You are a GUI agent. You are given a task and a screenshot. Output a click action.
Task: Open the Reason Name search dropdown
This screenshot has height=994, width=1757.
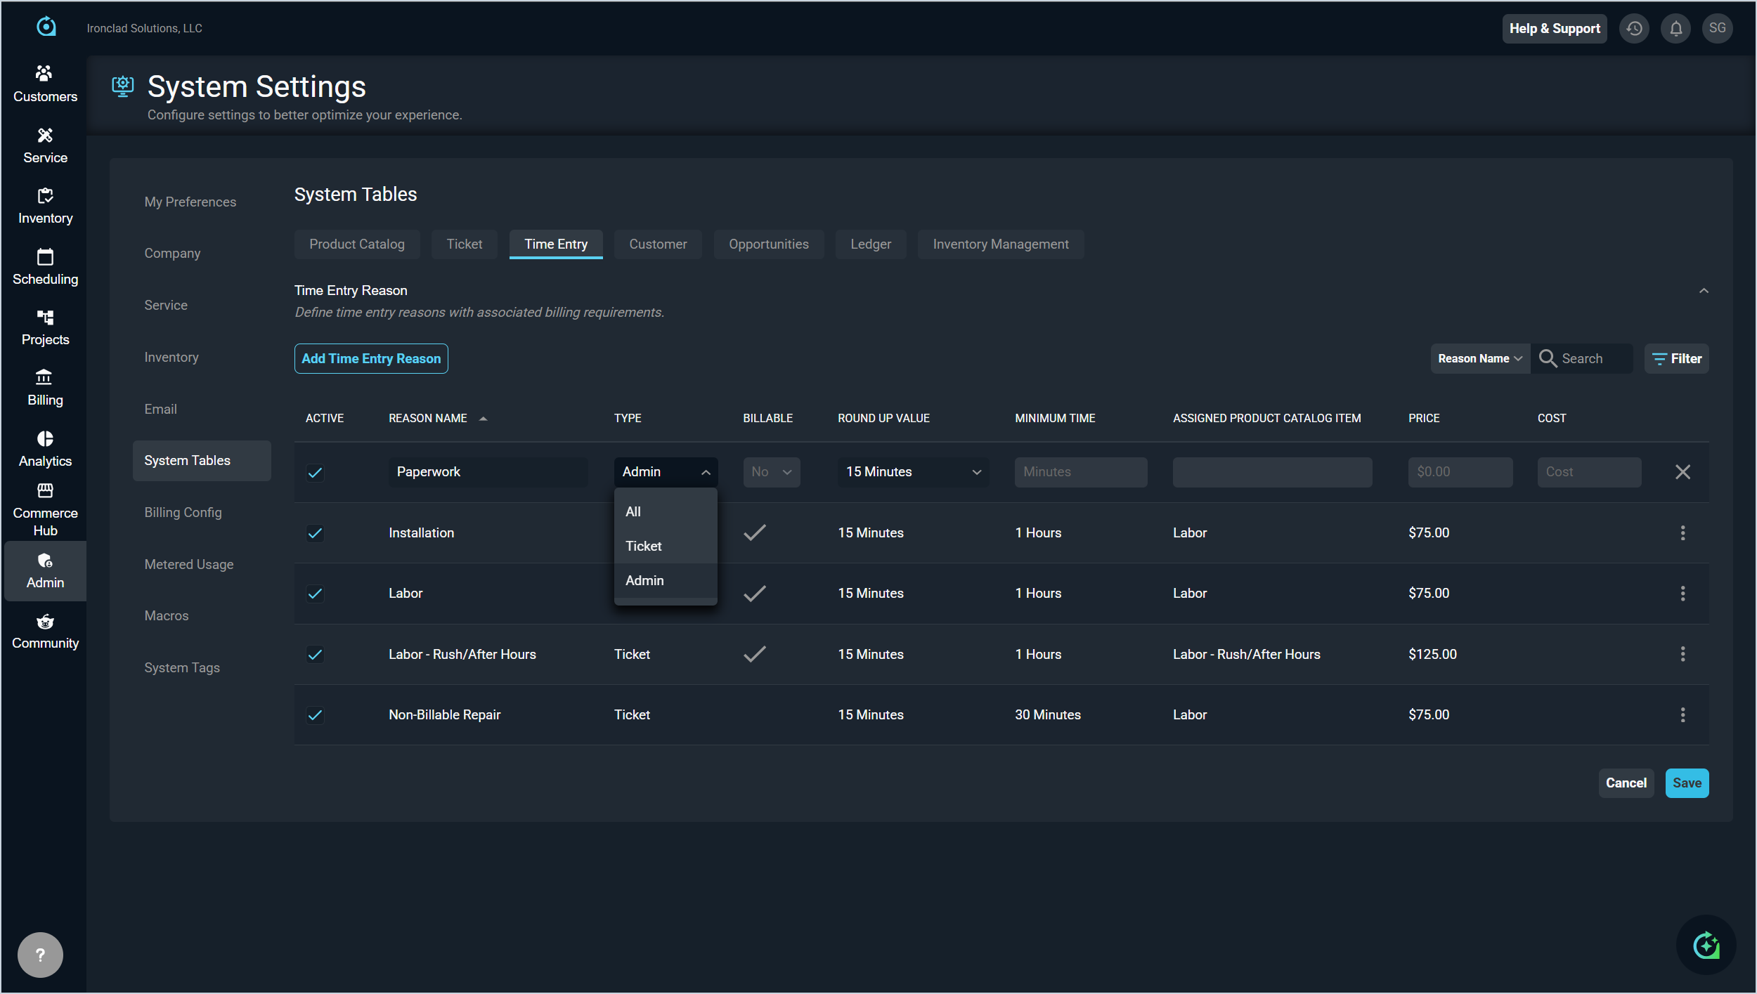tap(1479, 358)
